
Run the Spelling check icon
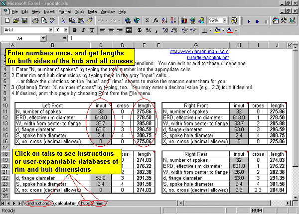(x=53, y=20)
